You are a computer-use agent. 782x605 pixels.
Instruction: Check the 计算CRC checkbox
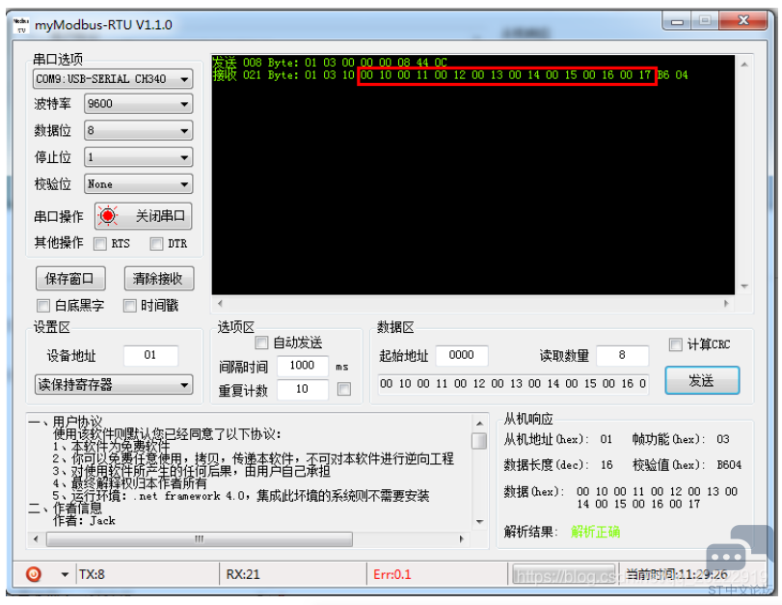click(675, 344)
